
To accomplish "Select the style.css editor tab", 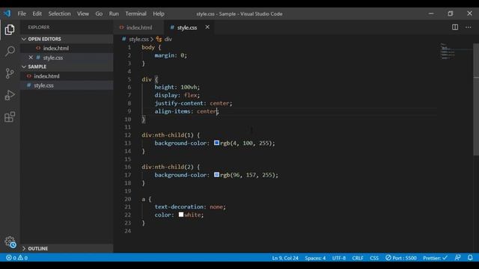I will [x=186, y=28].
